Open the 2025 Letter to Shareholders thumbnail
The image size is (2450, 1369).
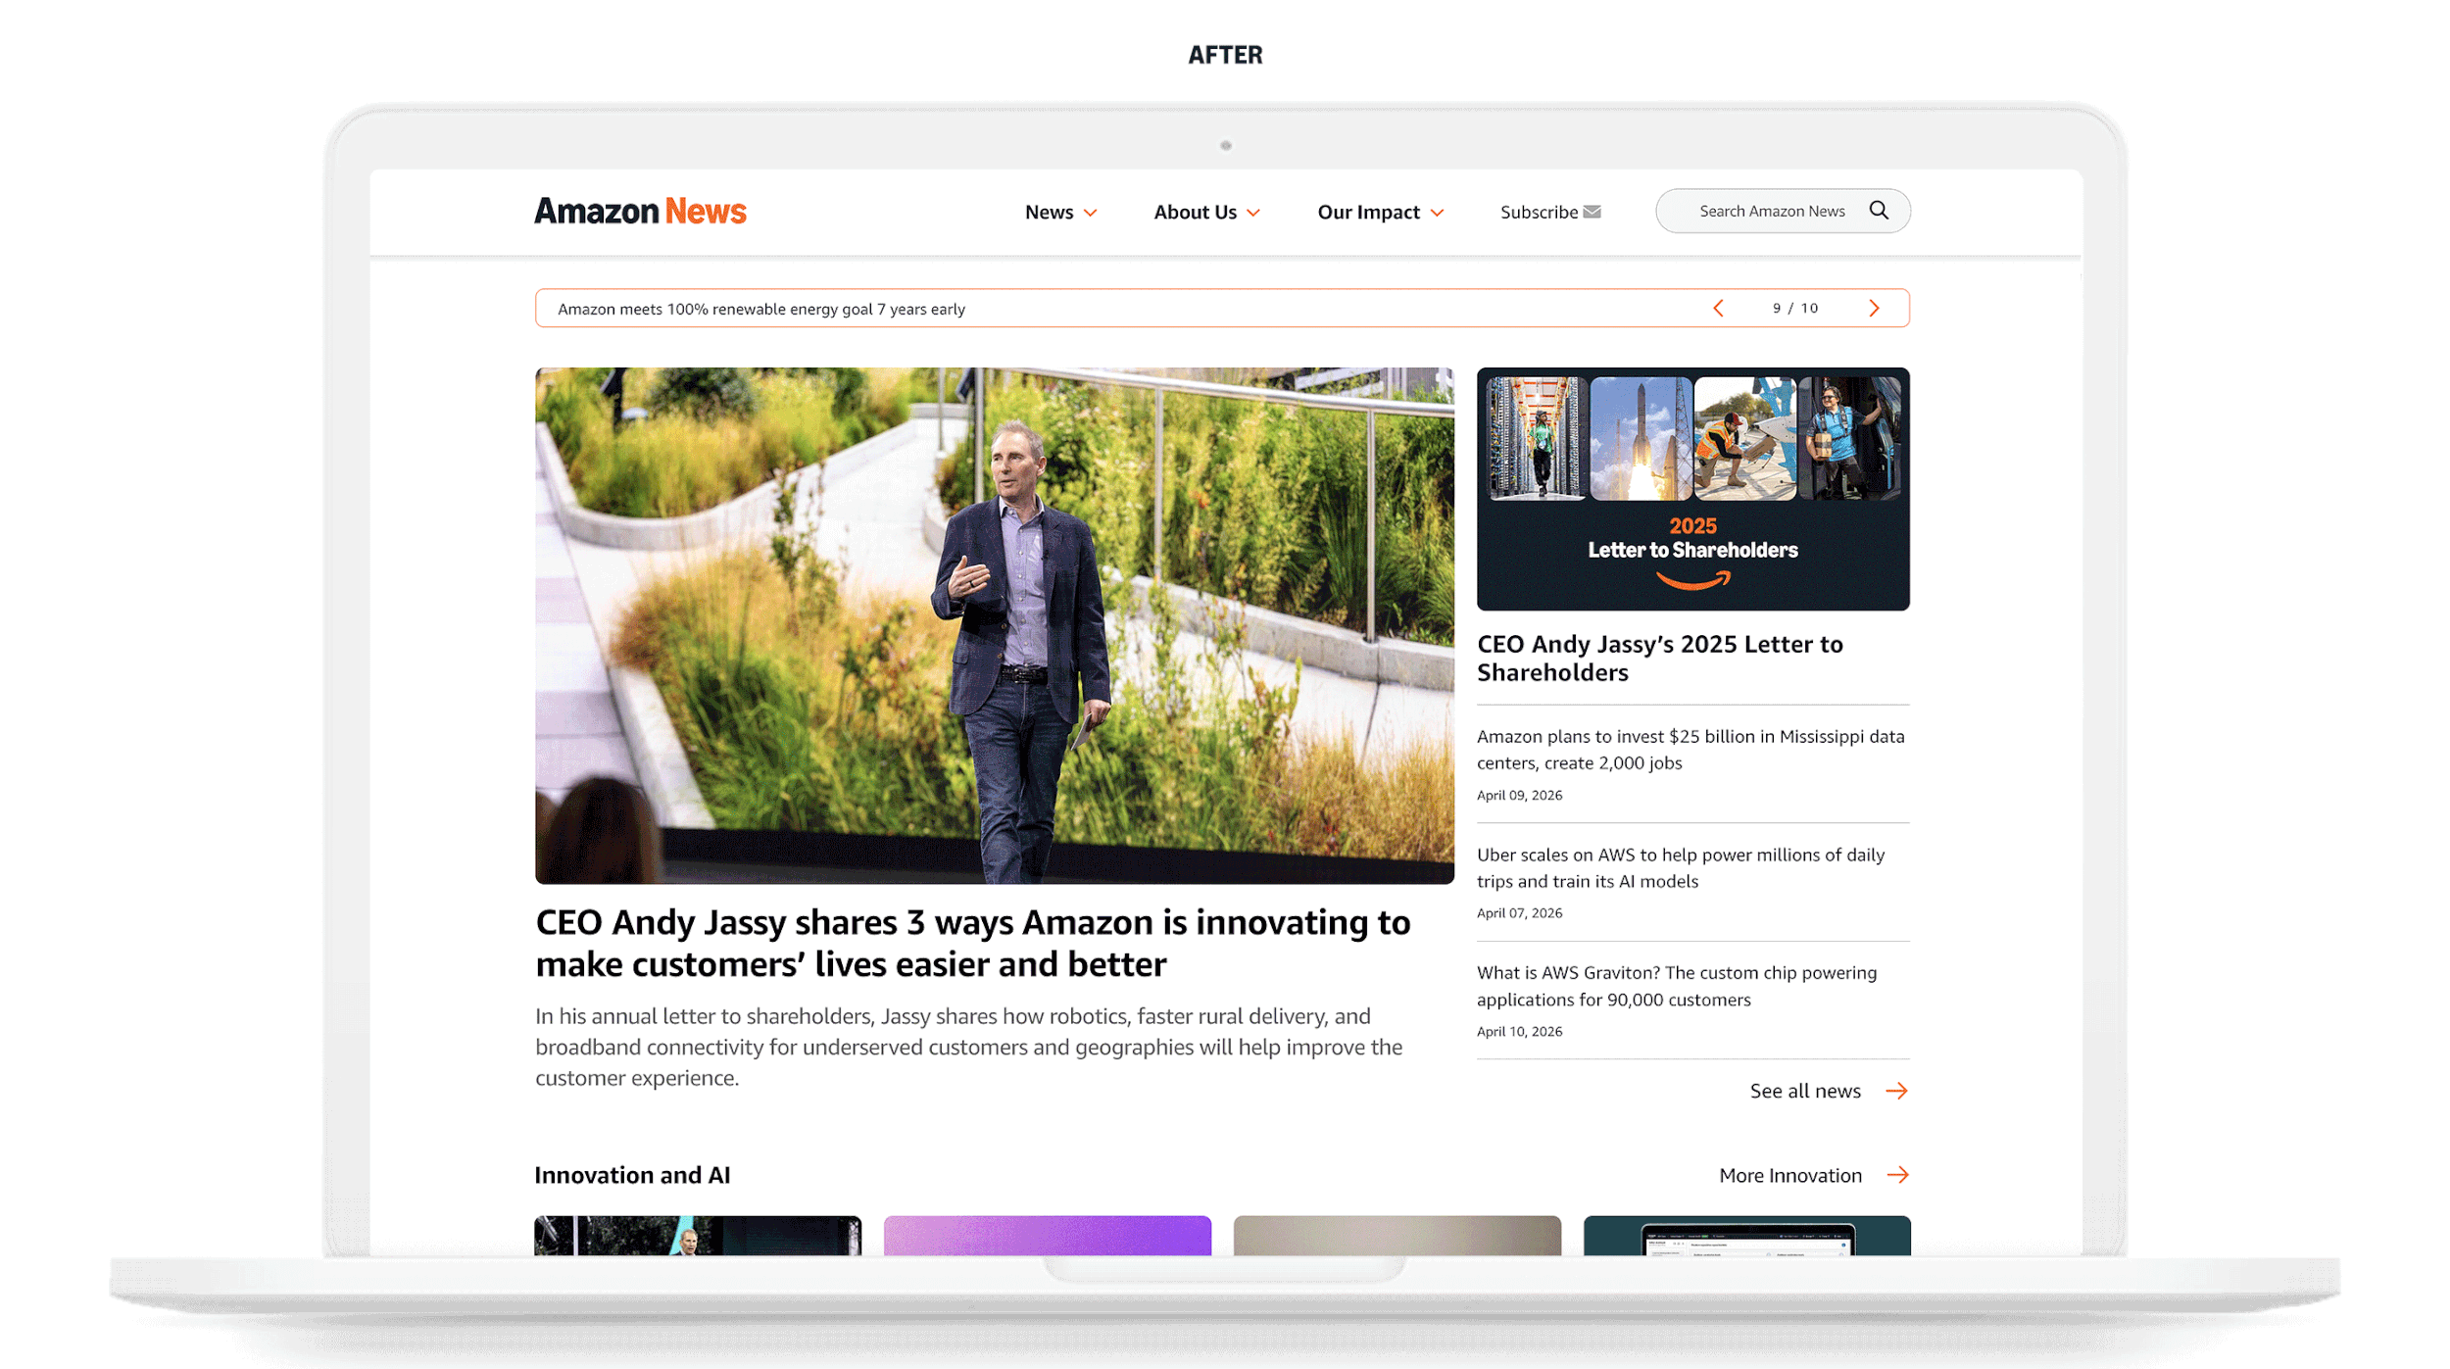[x=1692, y=488]
